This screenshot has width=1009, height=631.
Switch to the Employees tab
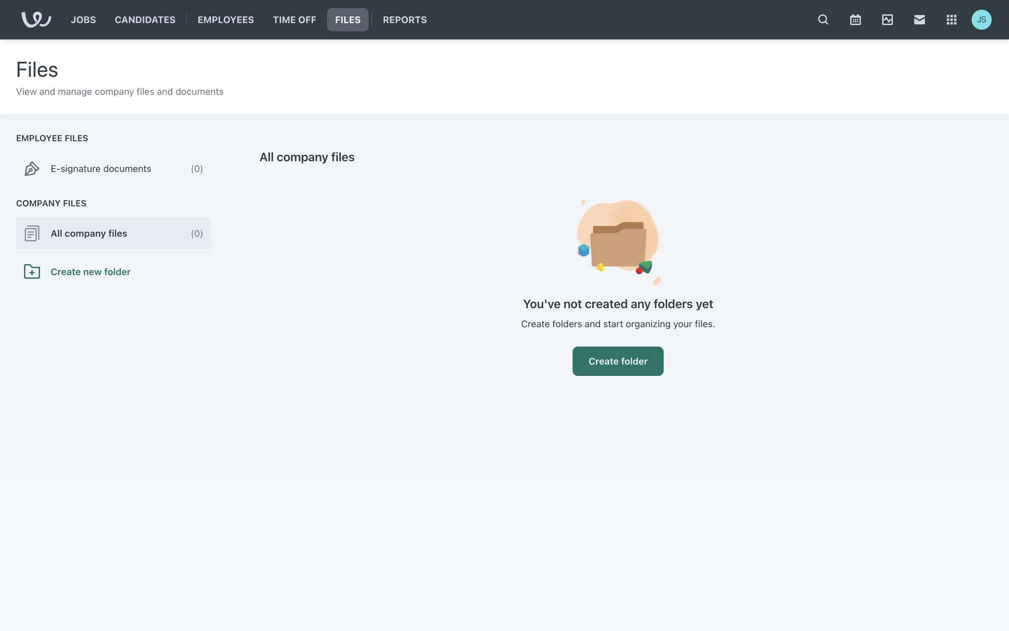(x=225, y=19)
